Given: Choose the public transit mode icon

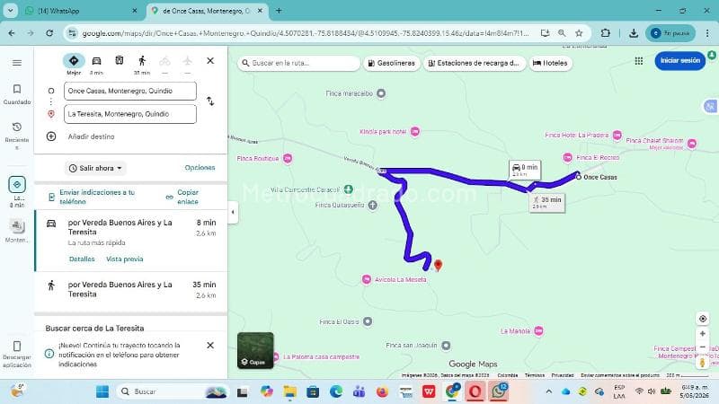Looking at the screenshot, I should (120, 60).
